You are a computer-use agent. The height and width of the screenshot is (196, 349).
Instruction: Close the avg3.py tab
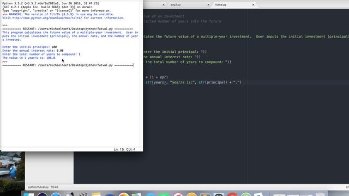pyautogui.click(x=208, y=5)
